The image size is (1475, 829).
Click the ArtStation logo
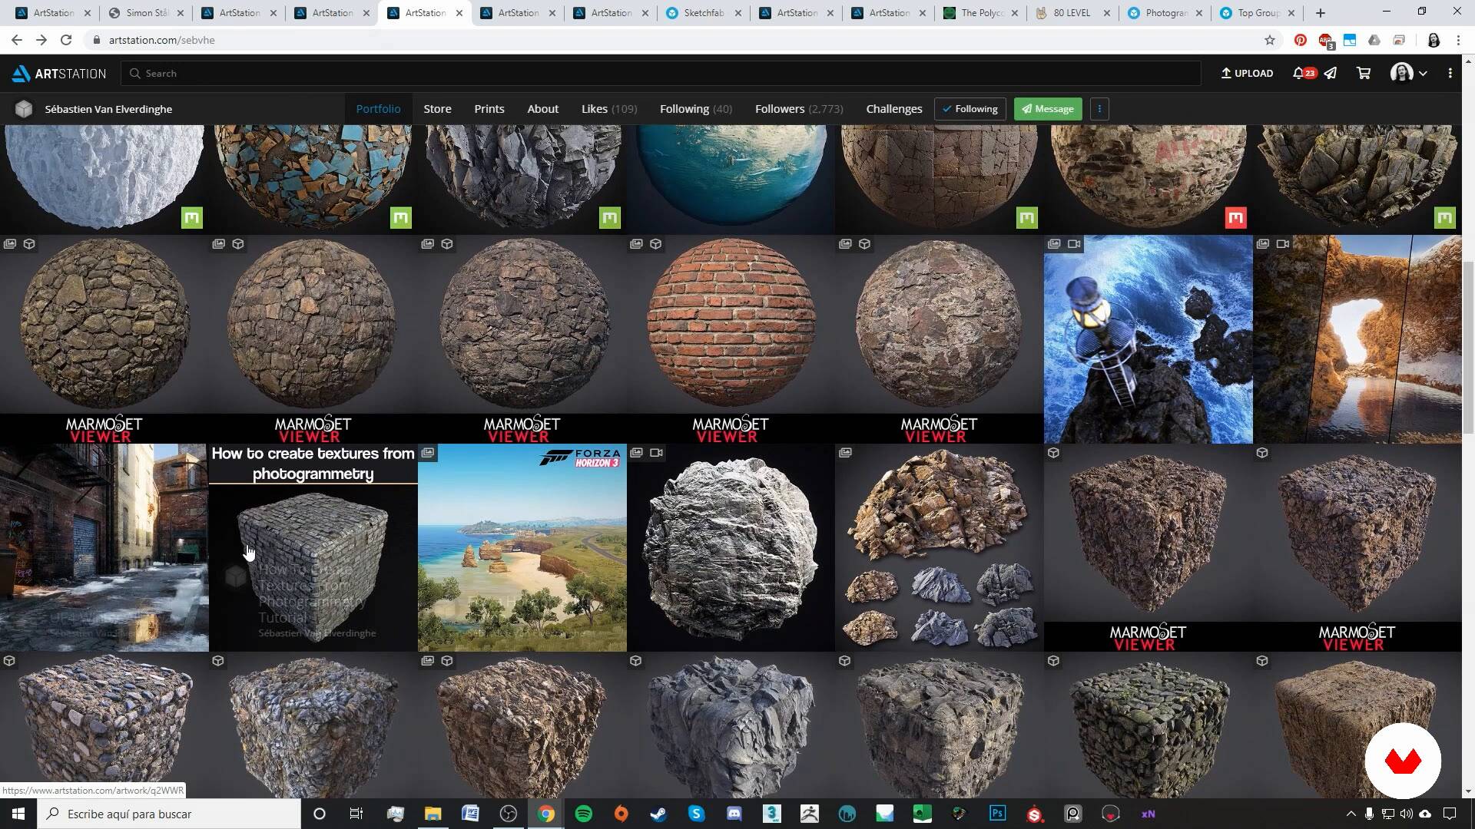59,73
